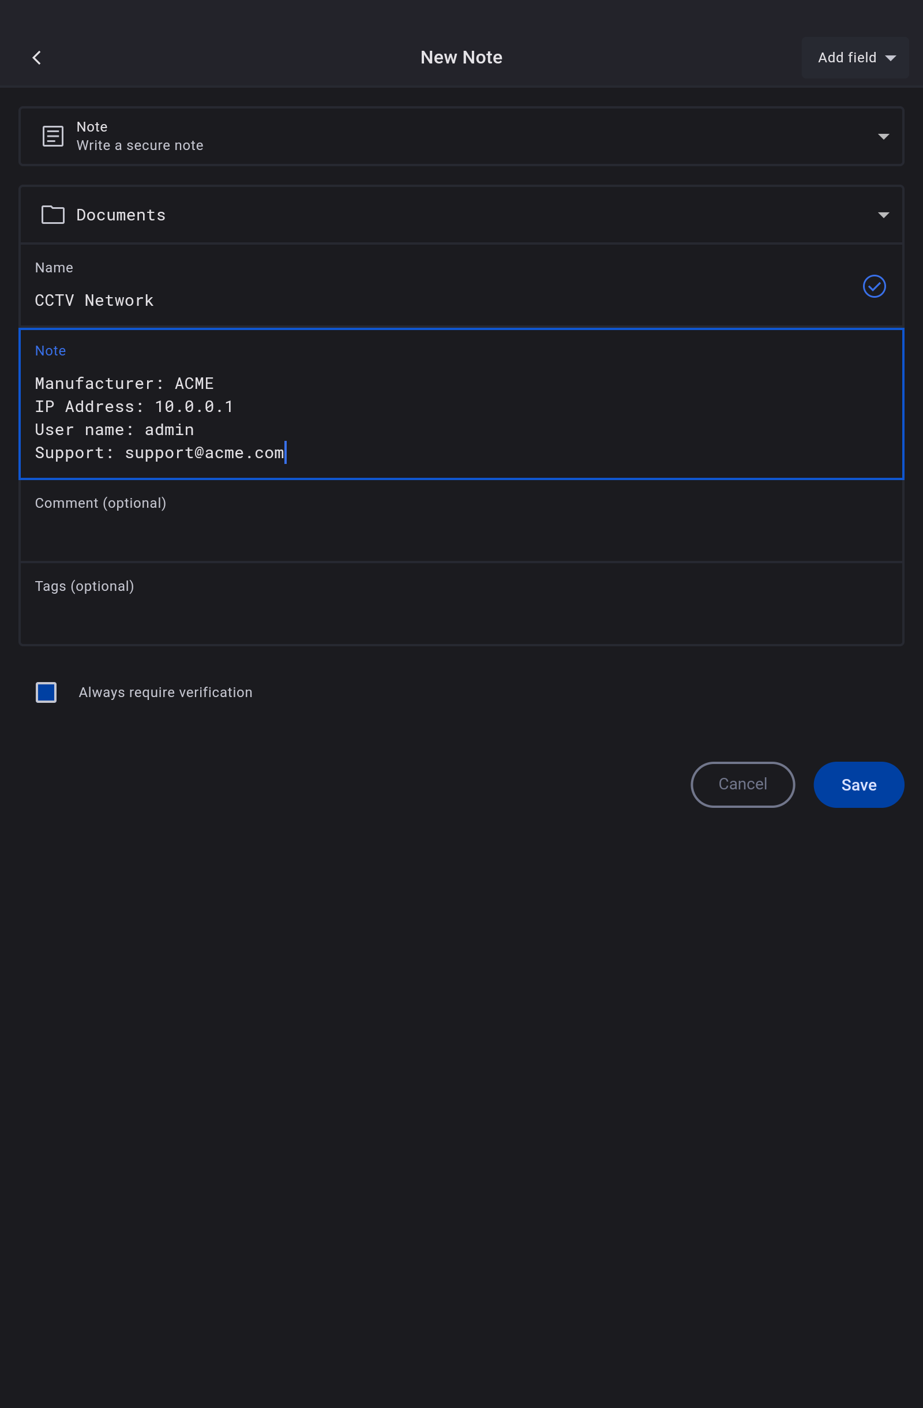
Task: Expand the Note type selector arrow
Action: tap(883, 137)
